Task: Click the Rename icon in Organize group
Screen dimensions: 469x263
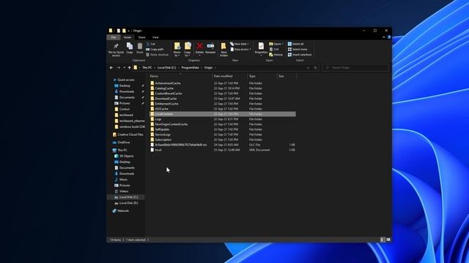Action: point(210,45)
